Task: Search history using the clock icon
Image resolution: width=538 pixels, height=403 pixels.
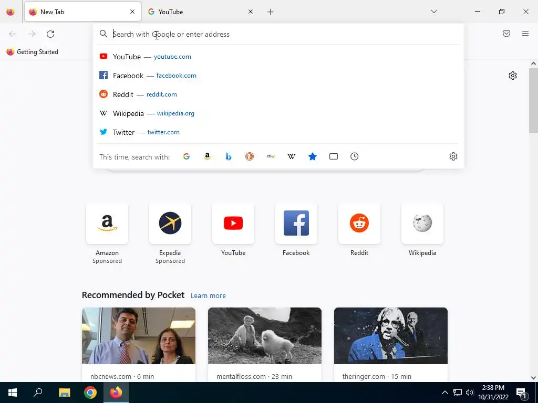Action: click(x=355, y=156)
